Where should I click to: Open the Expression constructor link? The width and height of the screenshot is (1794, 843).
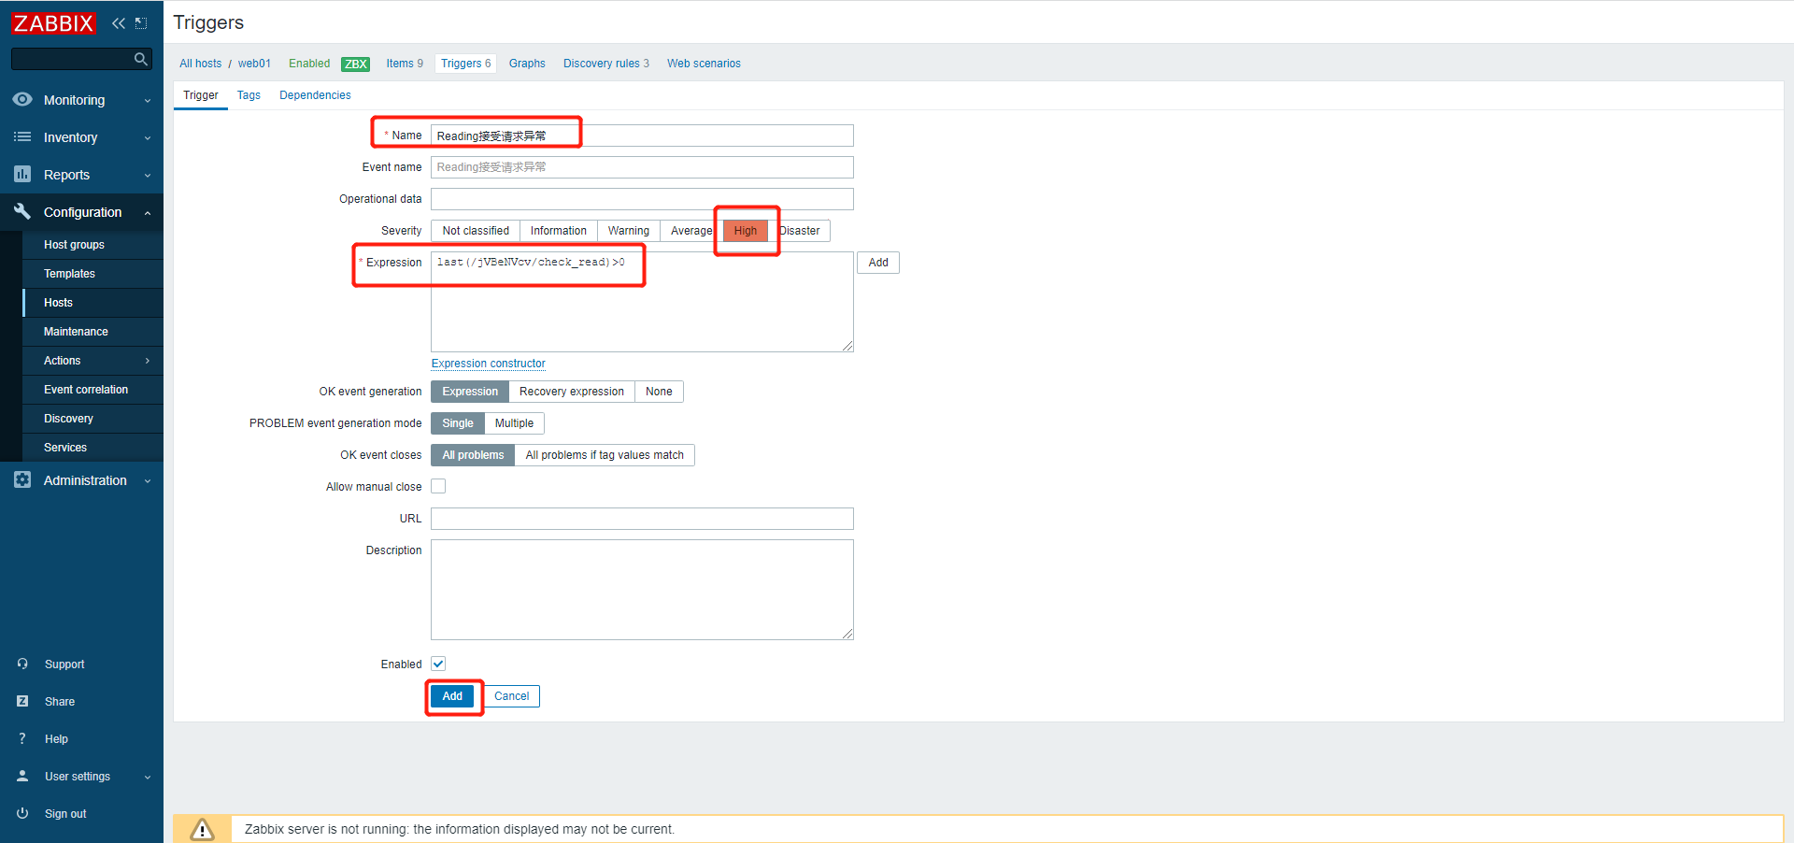pos(489,364)
